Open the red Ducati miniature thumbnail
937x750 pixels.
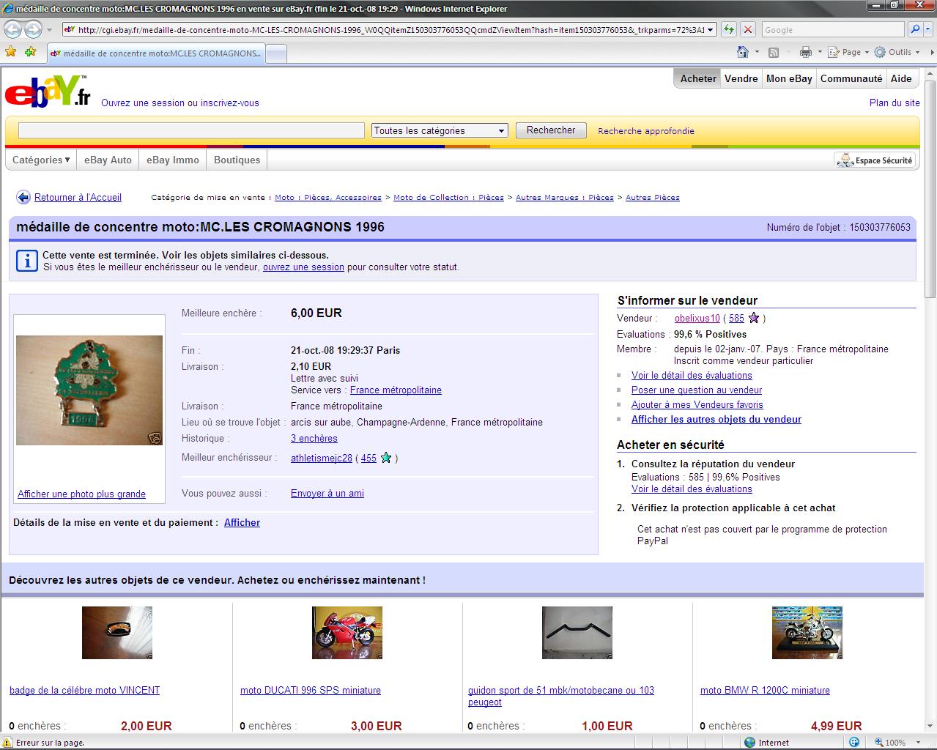pos(347,633)
